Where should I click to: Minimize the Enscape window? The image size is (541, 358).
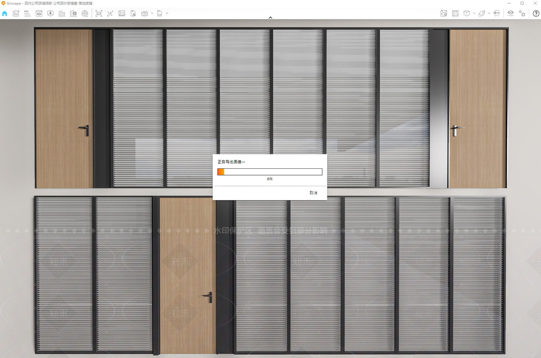[509, 3]
